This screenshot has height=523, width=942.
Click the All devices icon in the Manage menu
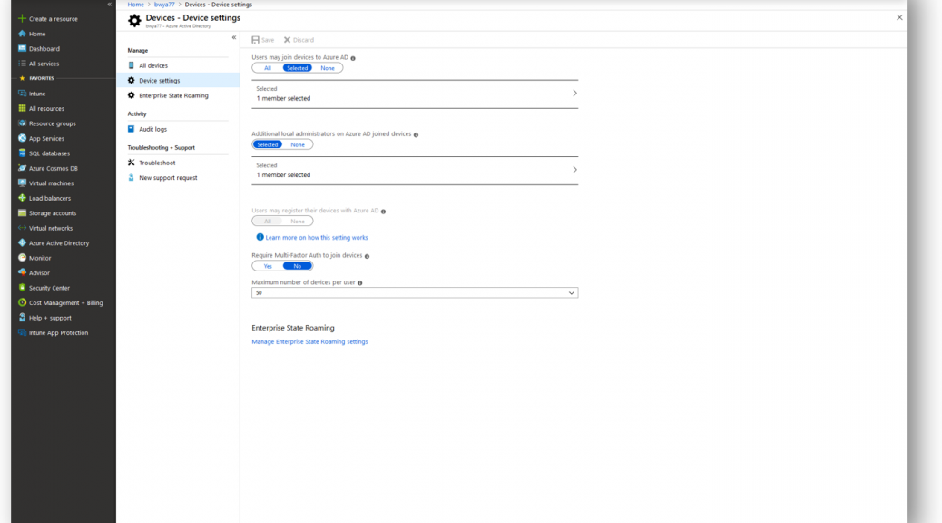tap(131, 65)
